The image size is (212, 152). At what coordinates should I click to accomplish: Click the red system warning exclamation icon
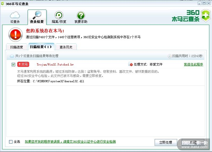pyautogui.click(x=16, y=34)
